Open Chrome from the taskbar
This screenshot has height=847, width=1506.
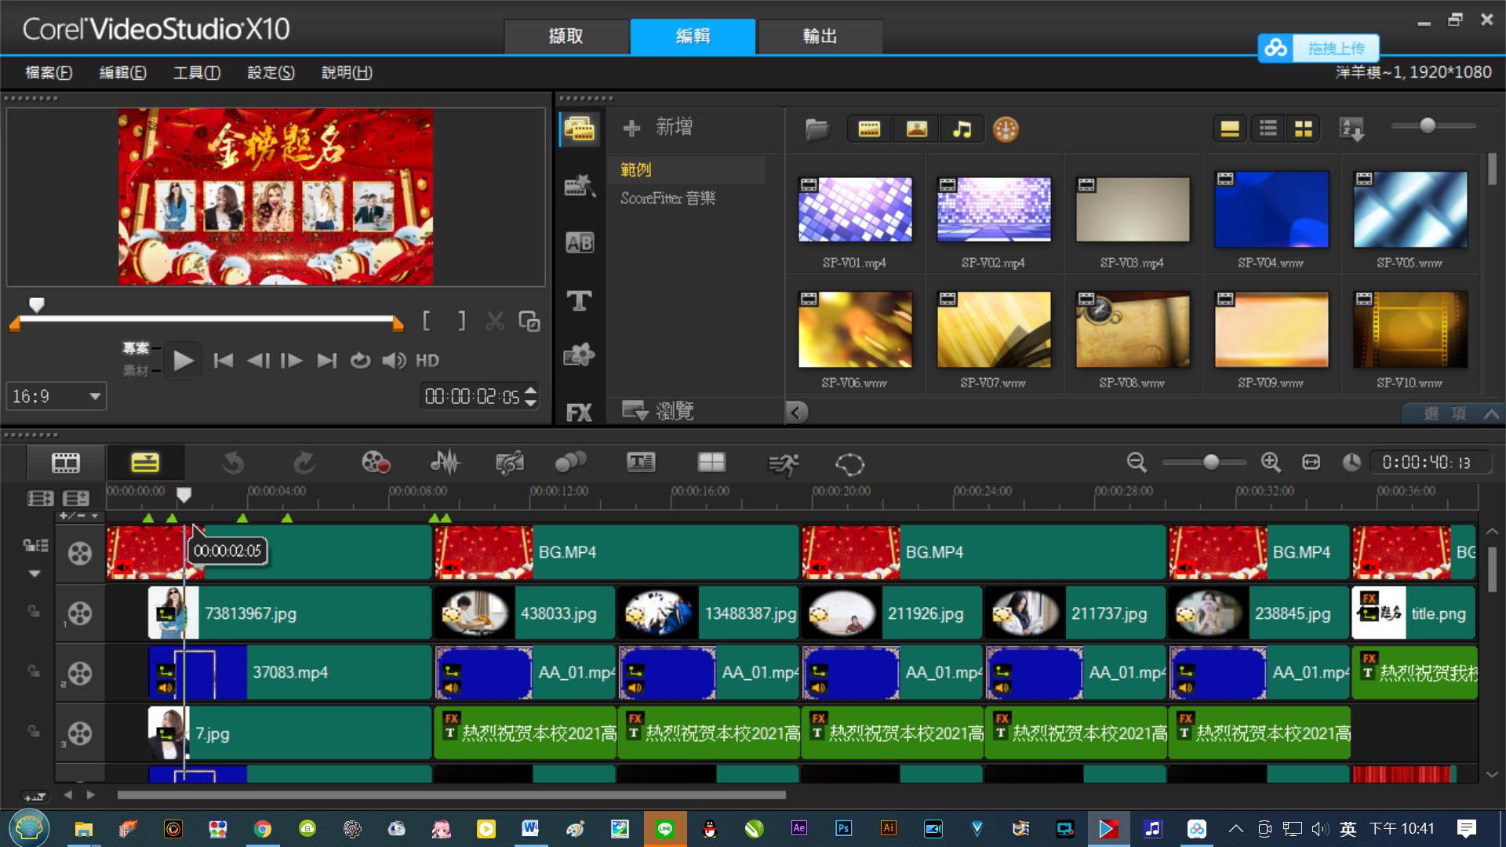[x=263, y=829]
